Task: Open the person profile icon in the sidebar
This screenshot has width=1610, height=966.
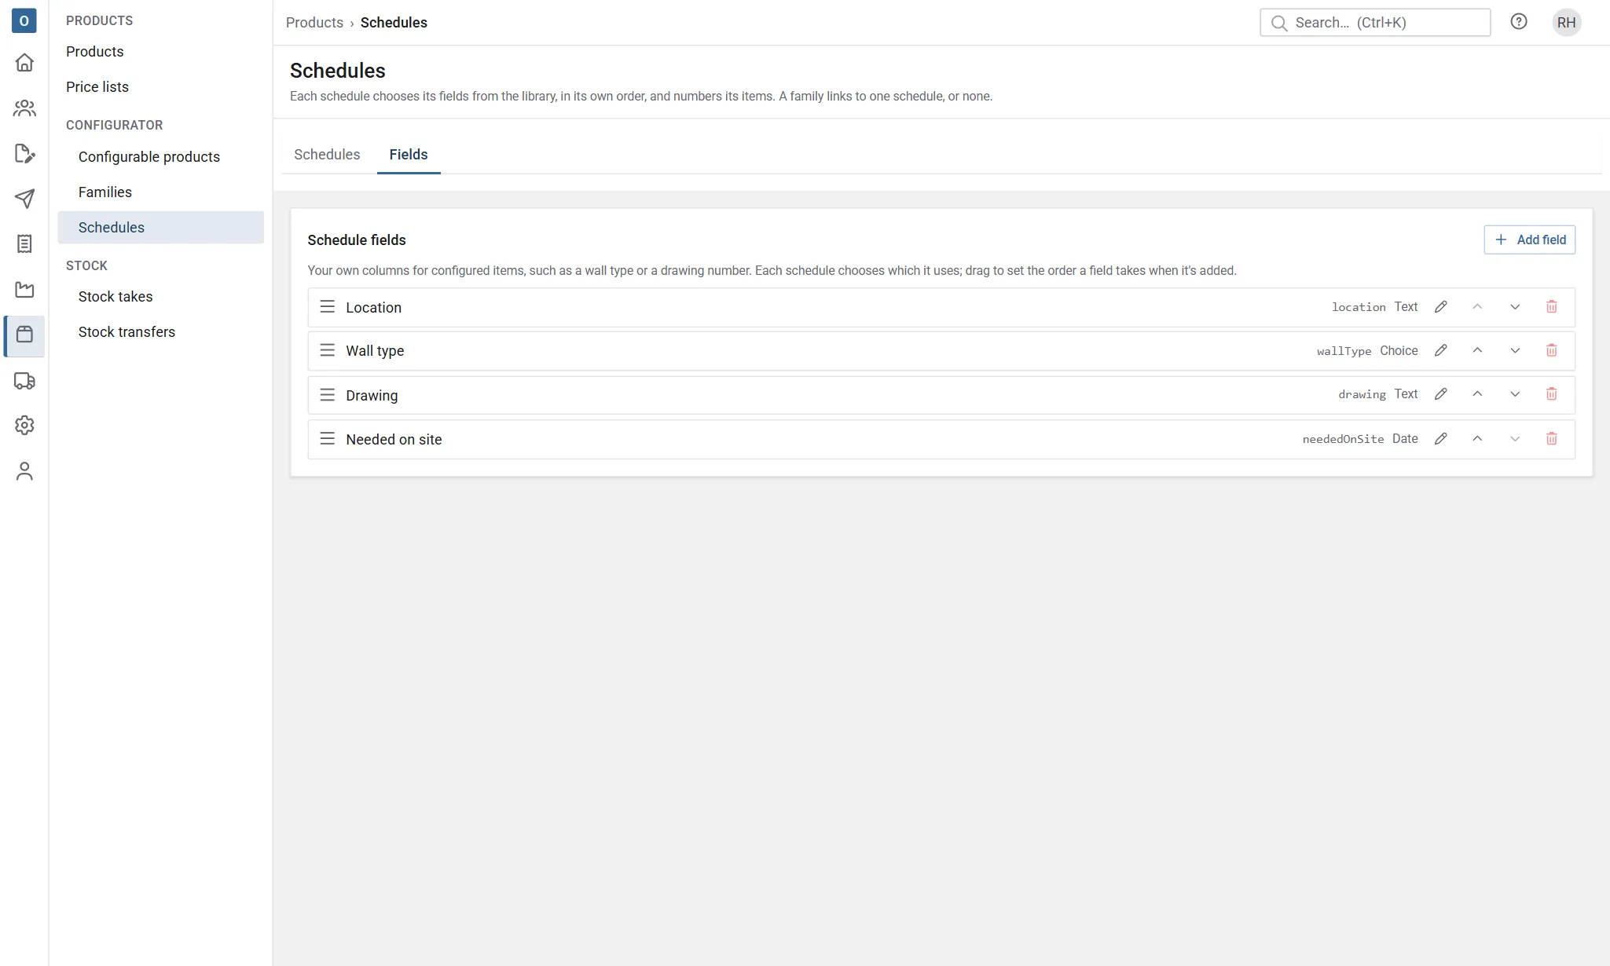Action: coord(24,471)
